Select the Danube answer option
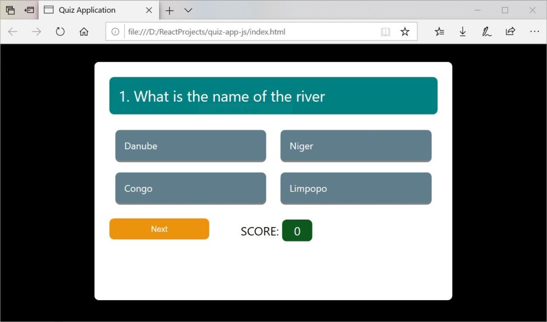Viewport: 547px width, 322px height. 190,146
